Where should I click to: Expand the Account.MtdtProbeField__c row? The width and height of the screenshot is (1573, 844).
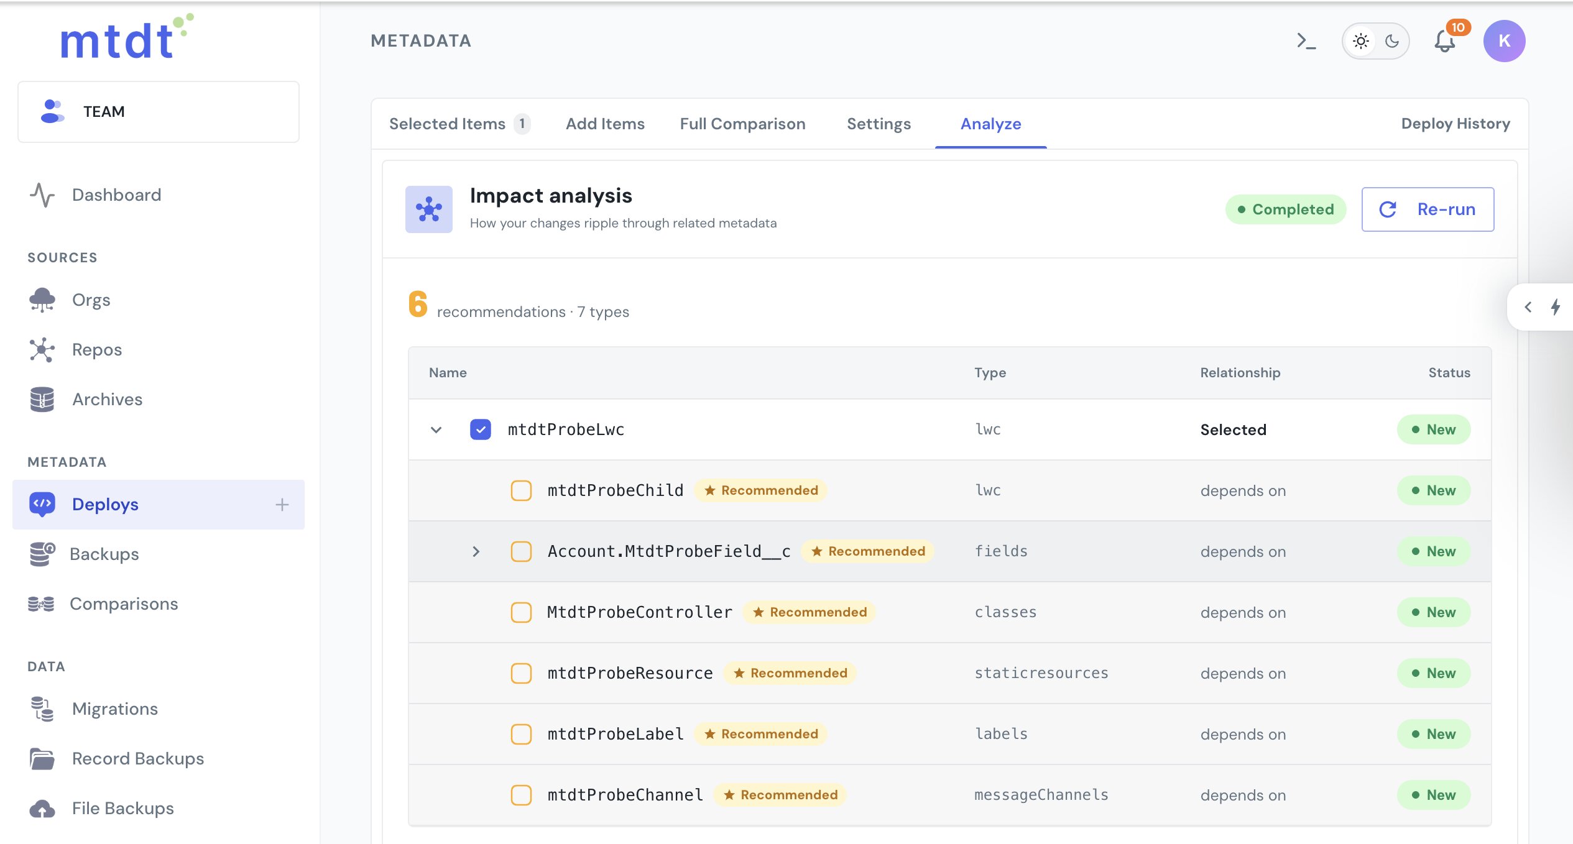point(476,551)
